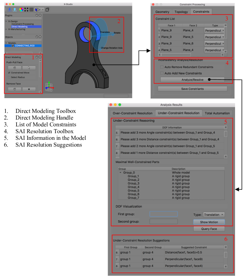Click the Constraint List horizontal scrollbar
Viewport: 245px width, 280px height.
(191, 55)
